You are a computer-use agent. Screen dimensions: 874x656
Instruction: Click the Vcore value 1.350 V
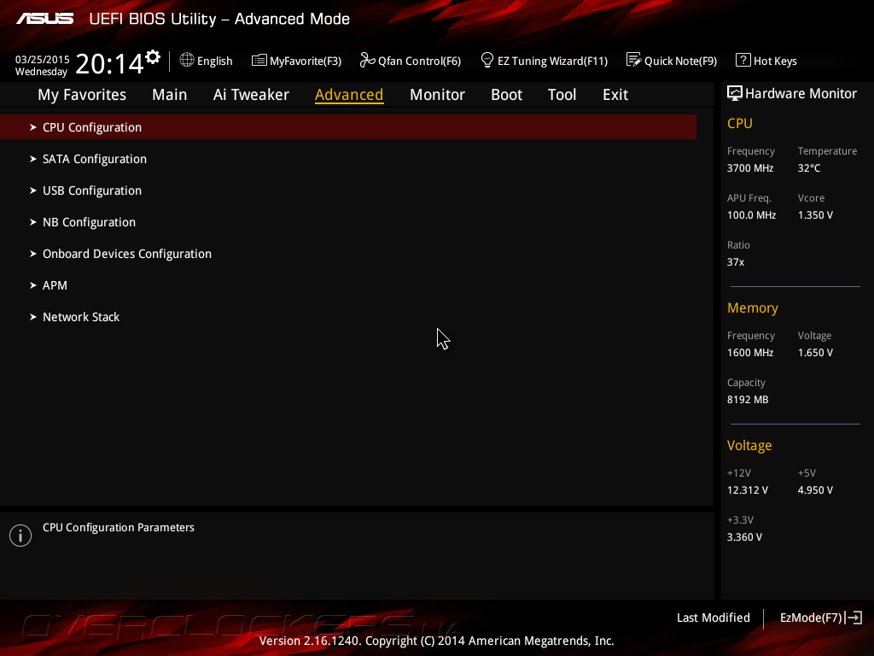pos(815,214)
